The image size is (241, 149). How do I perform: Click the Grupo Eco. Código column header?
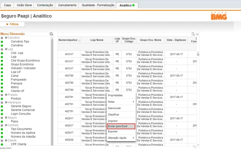[129, 40]
